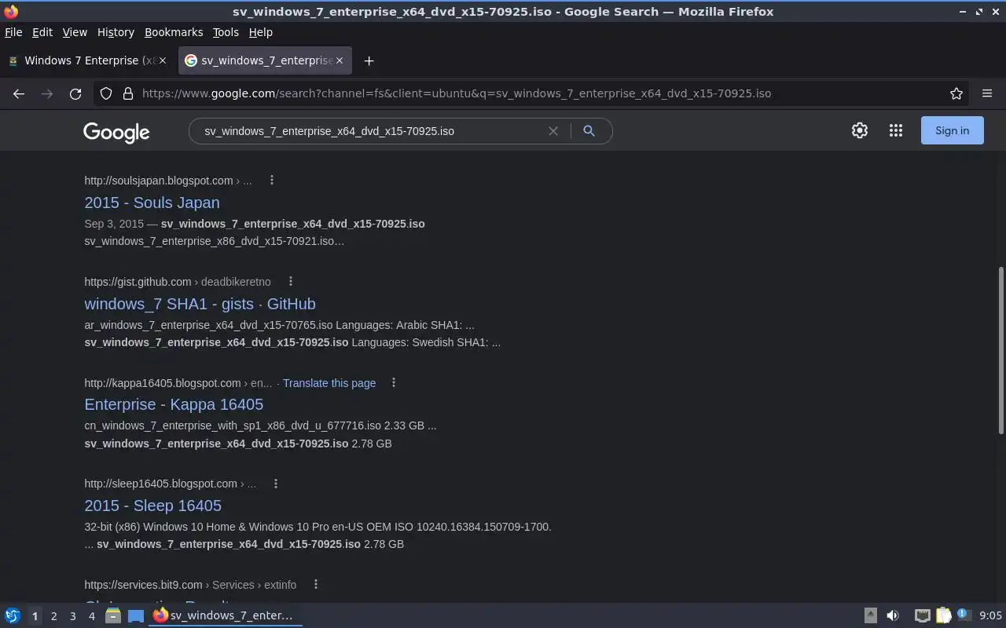1006x628 pixels.
Task: Switch to the Windows 7 Enterprise tab
Action: tap(88, 60)
